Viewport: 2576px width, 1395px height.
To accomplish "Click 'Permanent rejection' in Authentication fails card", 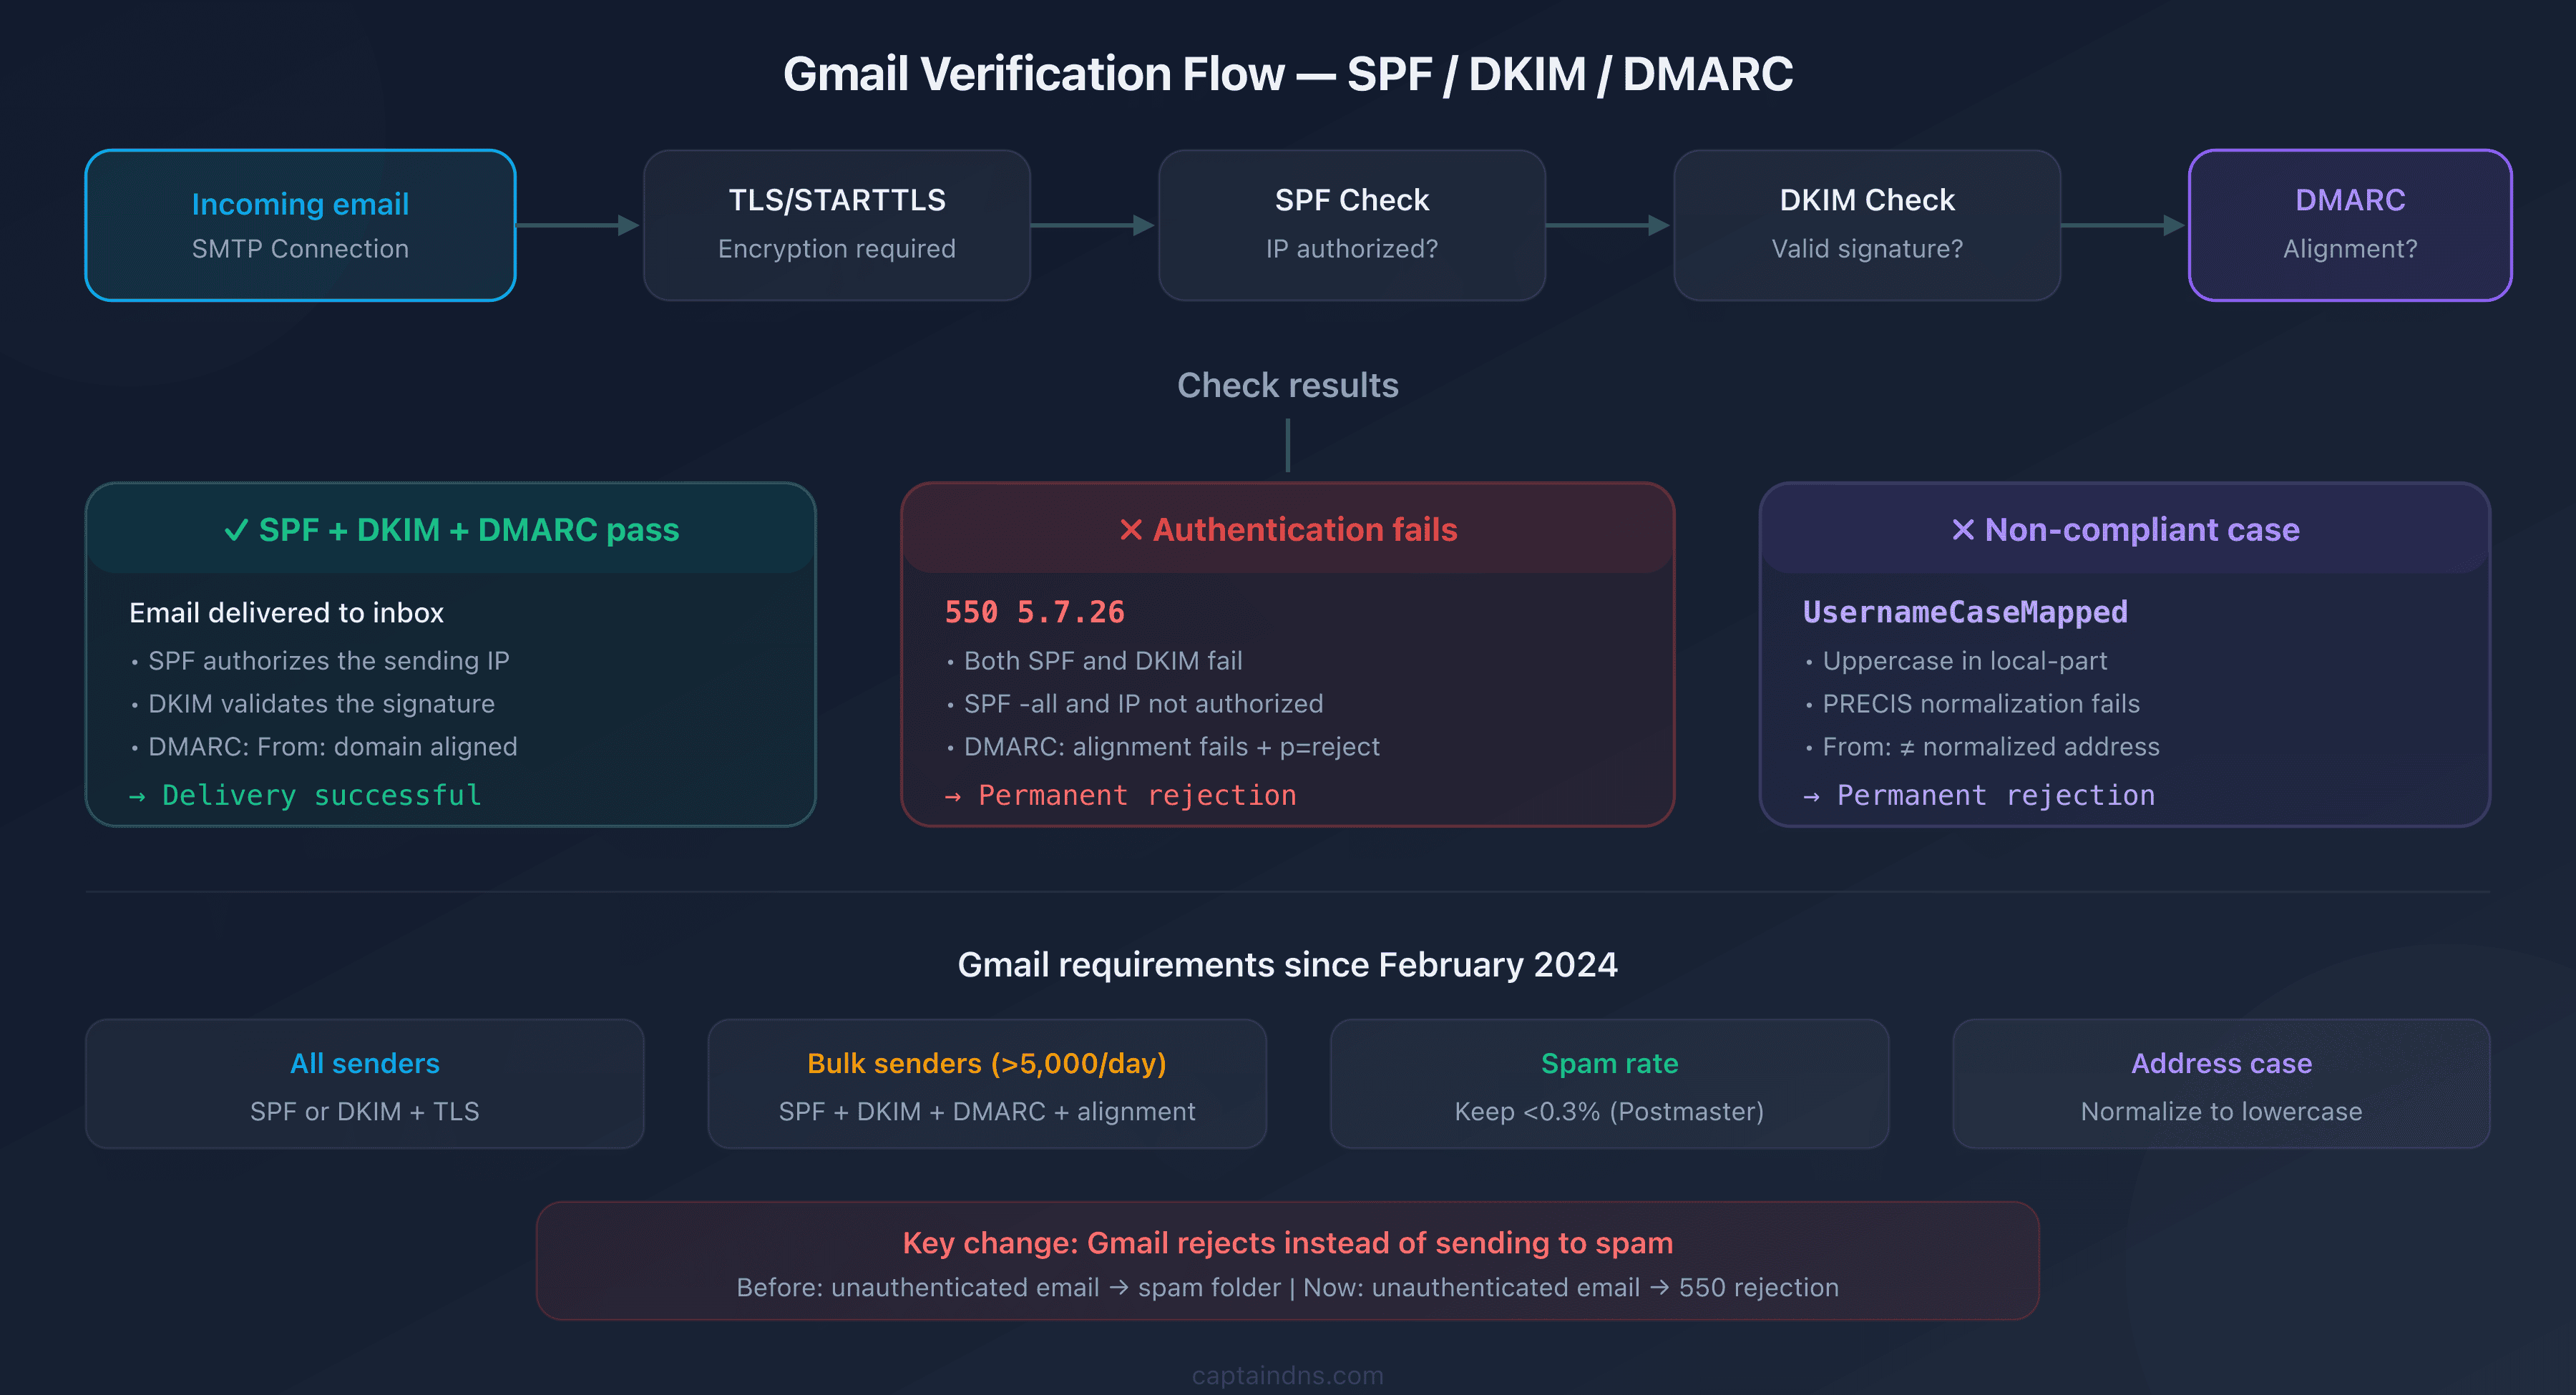I will coord(1121,795).
